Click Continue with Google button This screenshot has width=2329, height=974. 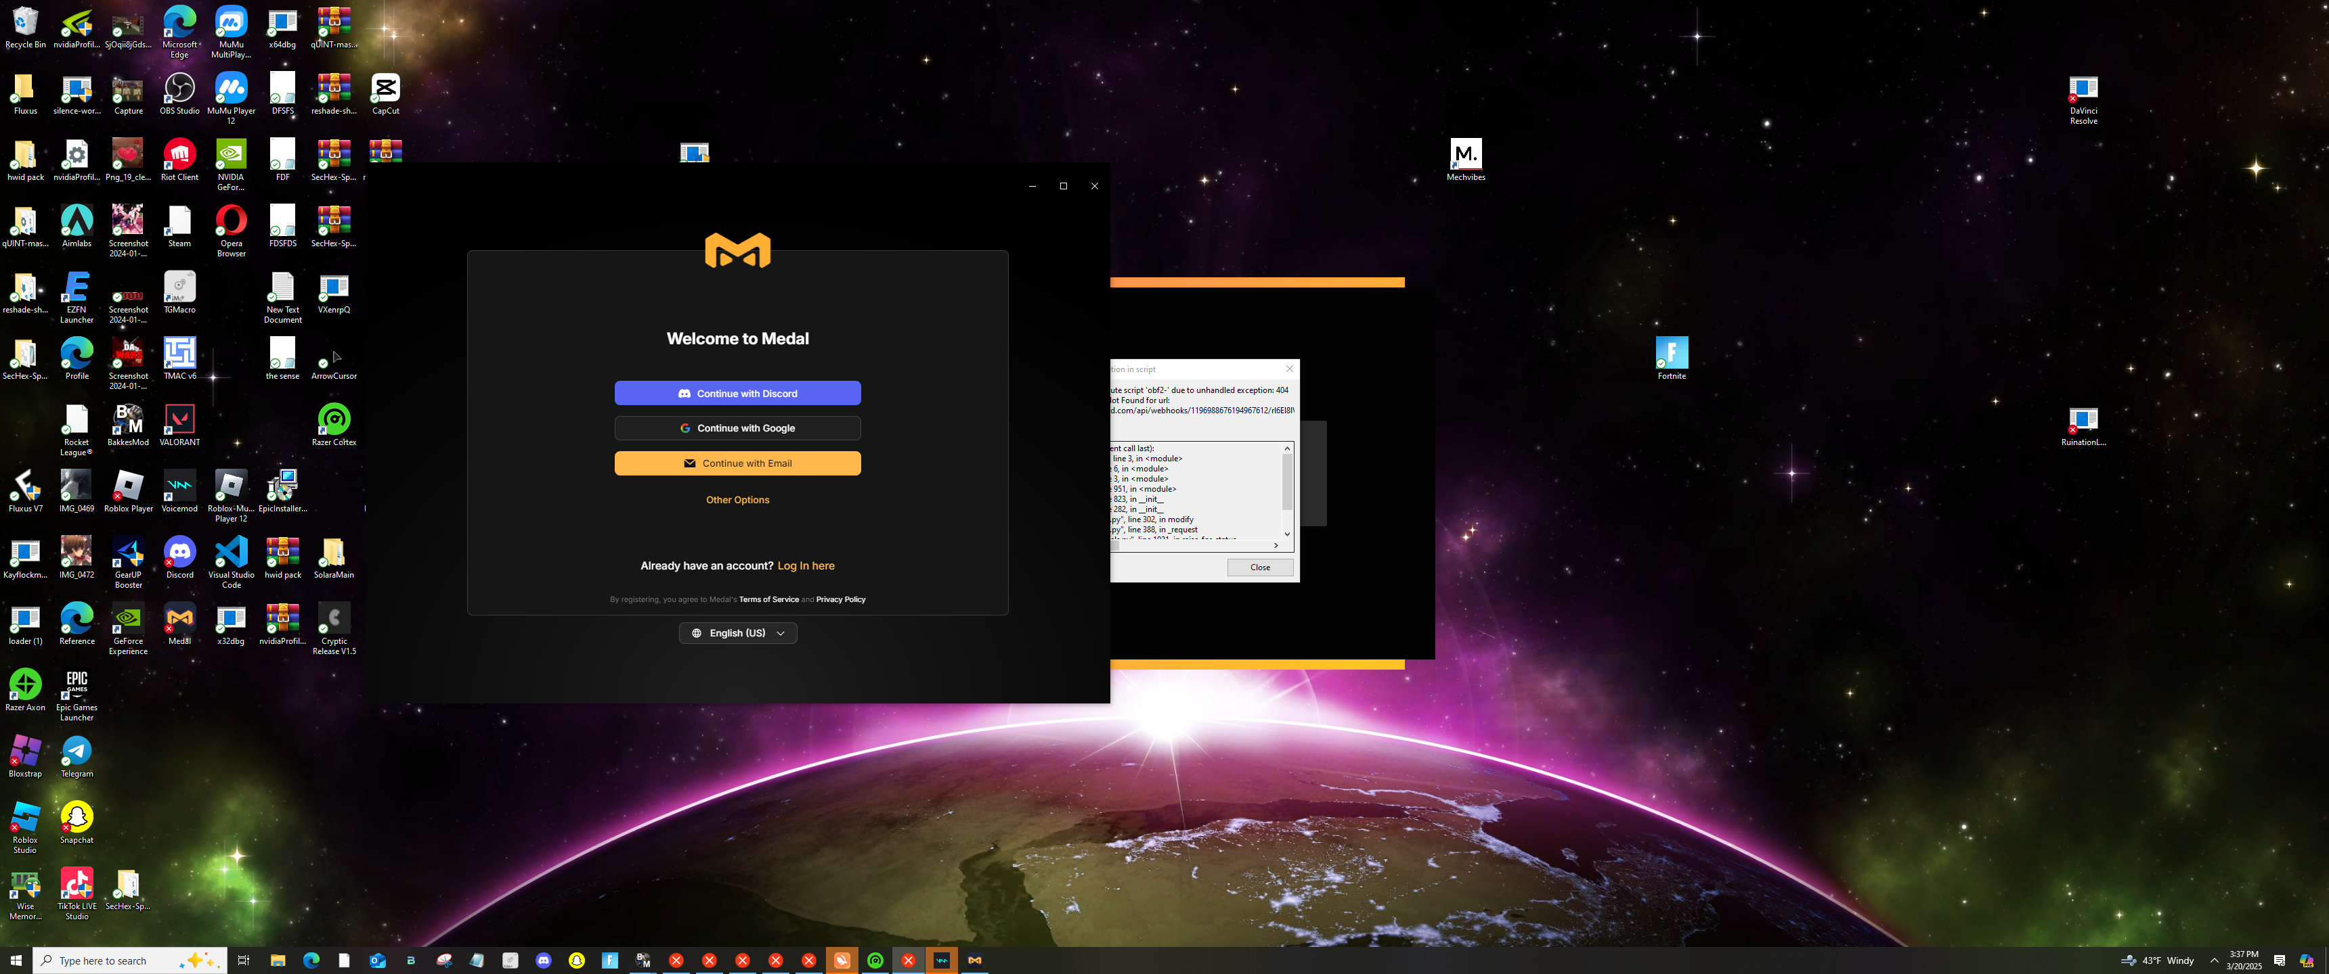click(x=737, y=428)
